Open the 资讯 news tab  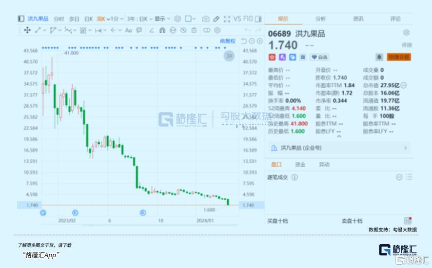tap(358, 19)
